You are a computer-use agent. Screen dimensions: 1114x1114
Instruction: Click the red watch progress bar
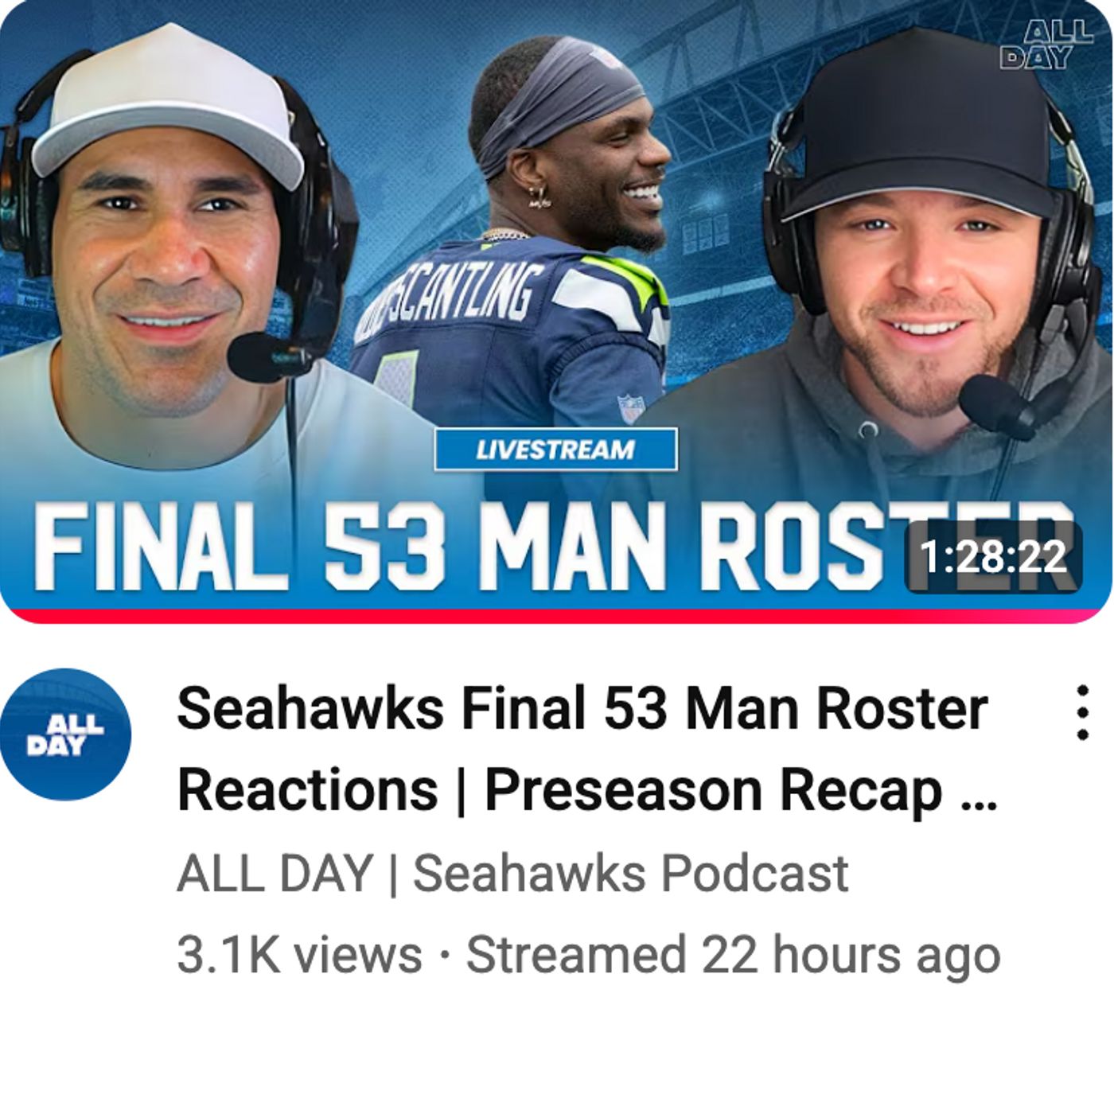tap(557, 614)
